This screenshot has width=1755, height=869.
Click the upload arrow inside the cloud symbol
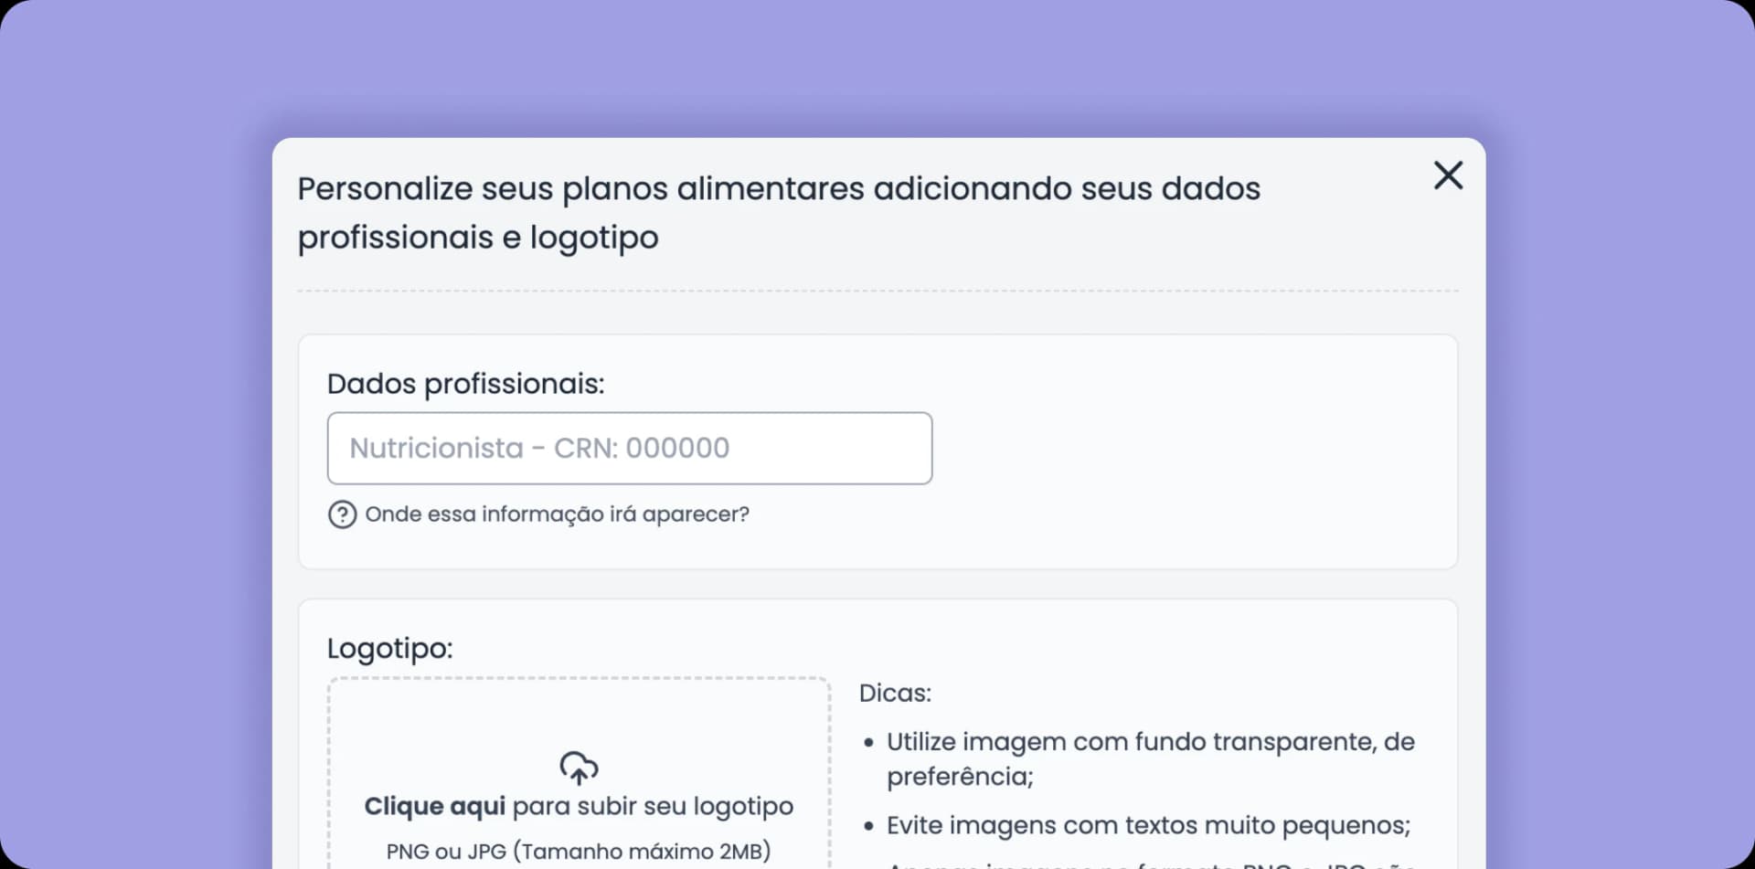pyautogui.click(x=579, y=773)
